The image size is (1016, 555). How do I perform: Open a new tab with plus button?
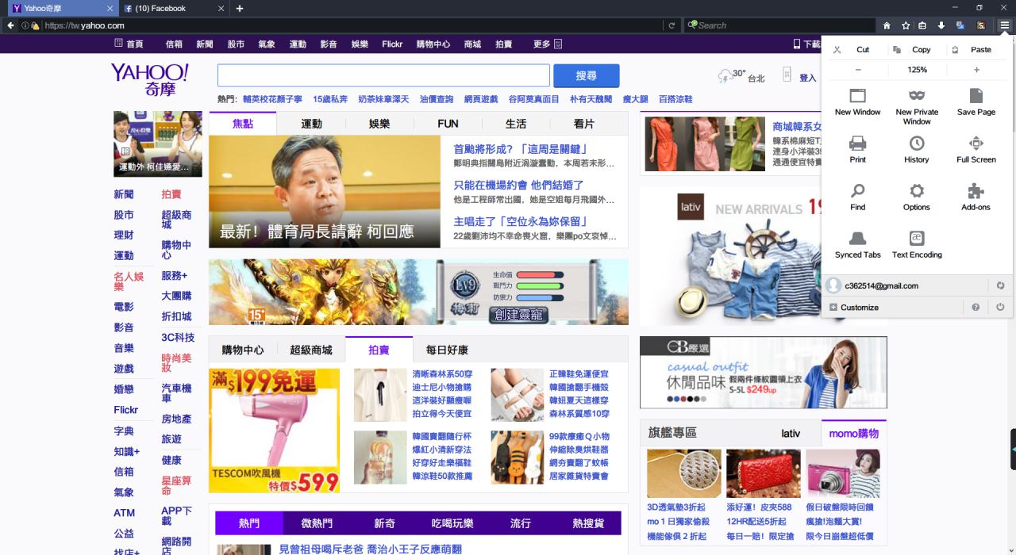pyautogui.click(x=240, y=8)
